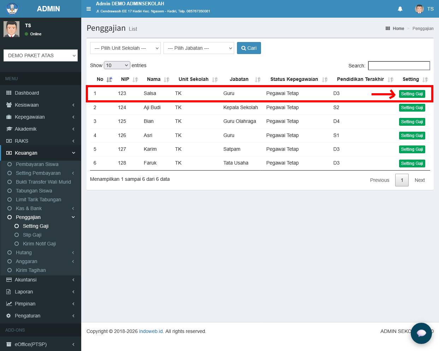Image resolution: width=439 pixels, height=351 pixels.
Task: Click the Next pagination button
Action: pos(420,180)
